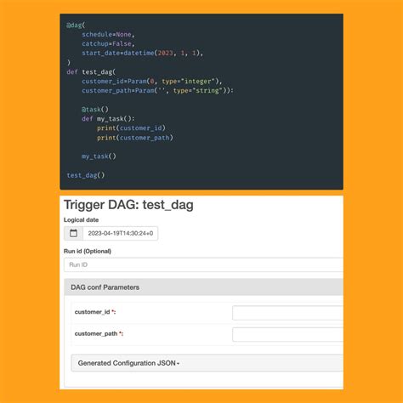Click the Logical date value field
The height and width of the screenshot is (403, 403).
click(x=120, y=233)
